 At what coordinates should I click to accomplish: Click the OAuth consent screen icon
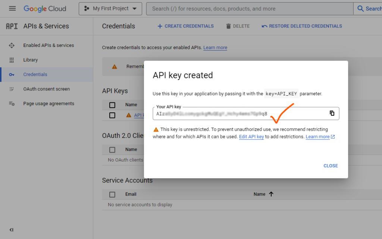click(x=12, y=89)
